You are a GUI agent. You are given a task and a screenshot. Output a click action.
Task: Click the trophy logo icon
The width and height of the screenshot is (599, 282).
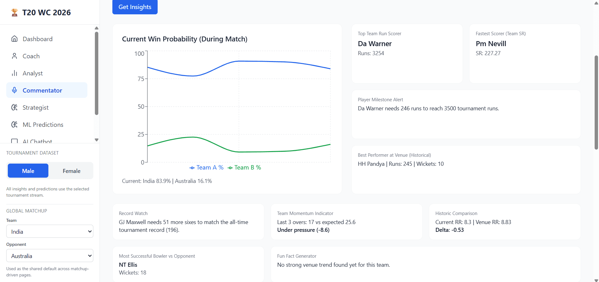pos(14,12)
